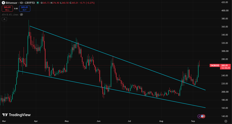Click the red 265.01 SELL button
232x124 pixels.
pos(7,9)
